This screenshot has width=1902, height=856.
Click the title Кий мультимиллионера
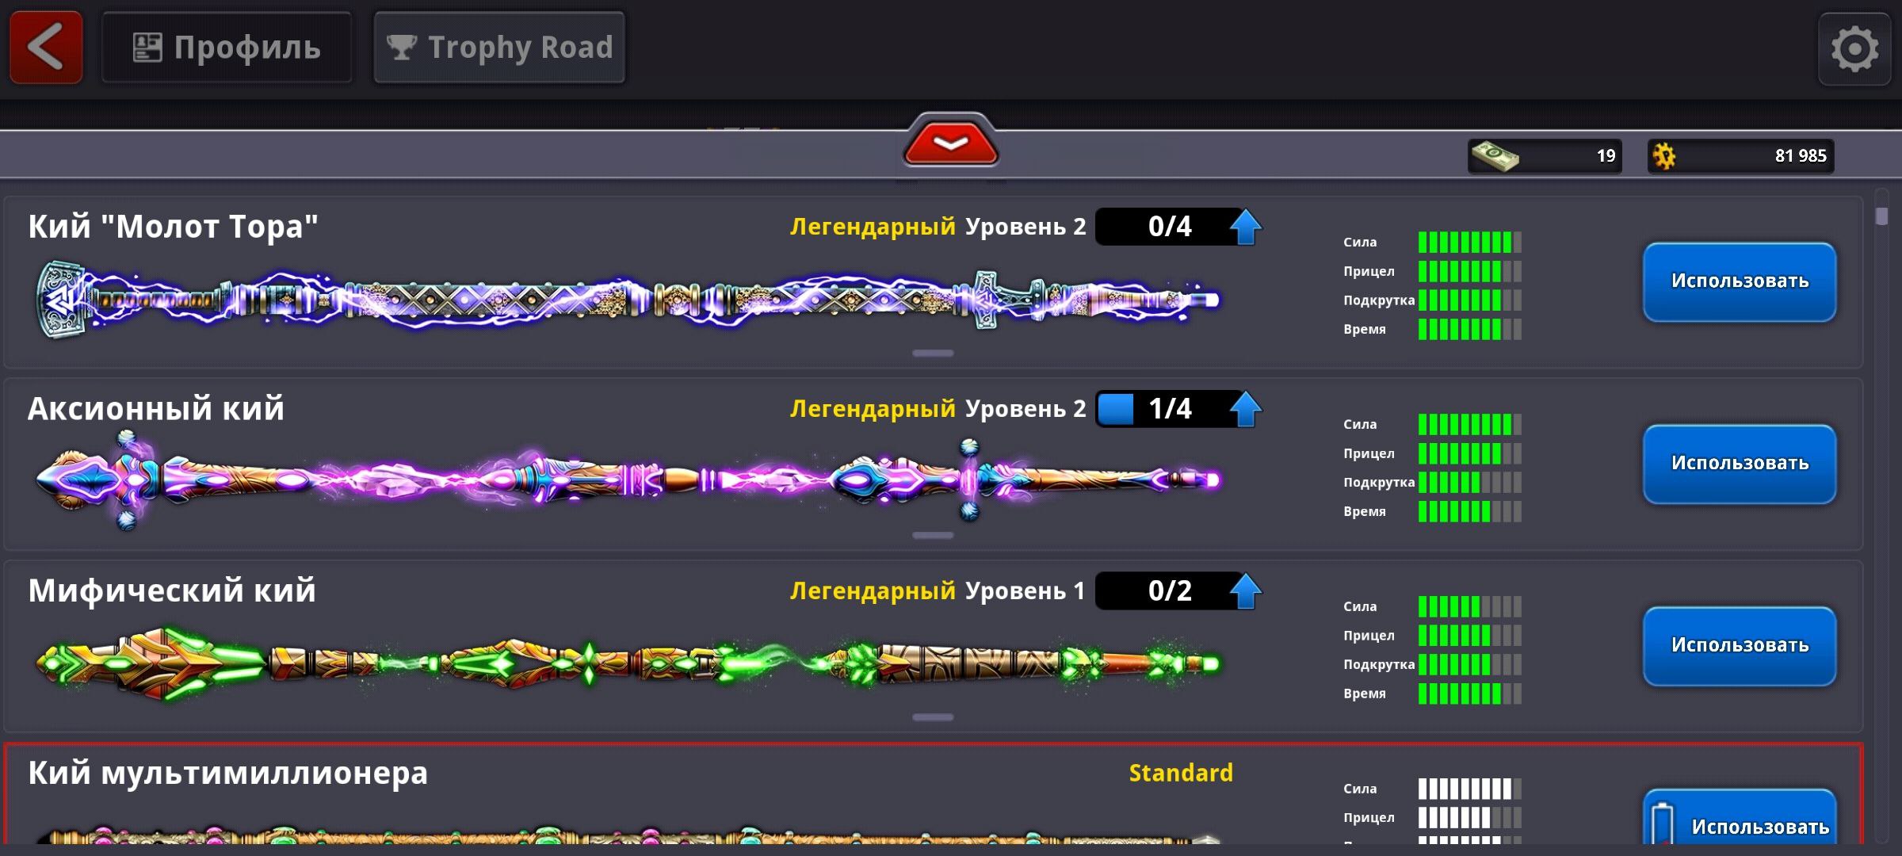click(x=228, y=774)
